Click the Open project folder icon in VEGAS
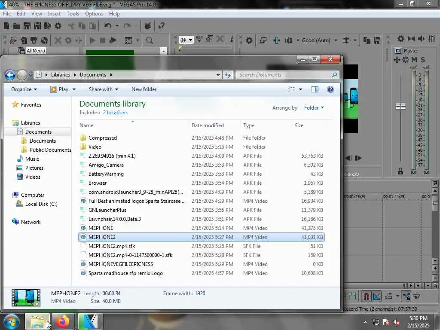440x330 pixels. [17, 26]
